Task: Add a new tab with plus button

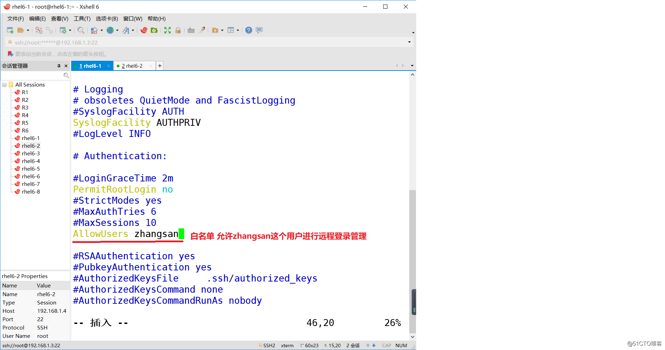Action: point(160,66)
